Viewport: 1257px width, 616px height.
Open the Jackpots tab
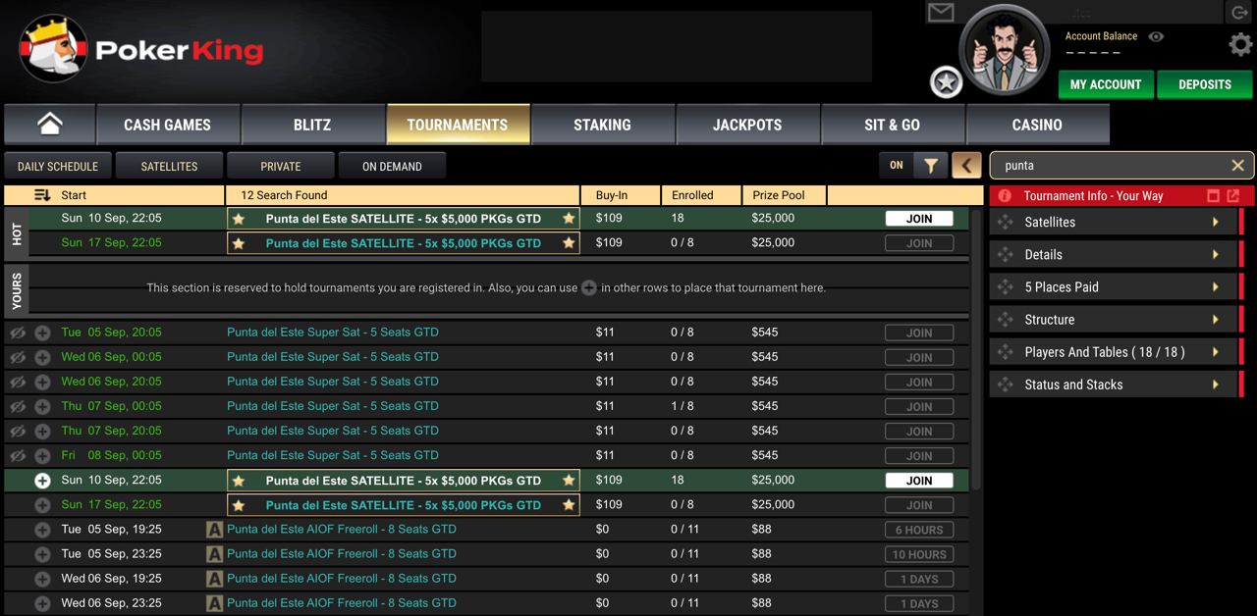pos(747,125)
